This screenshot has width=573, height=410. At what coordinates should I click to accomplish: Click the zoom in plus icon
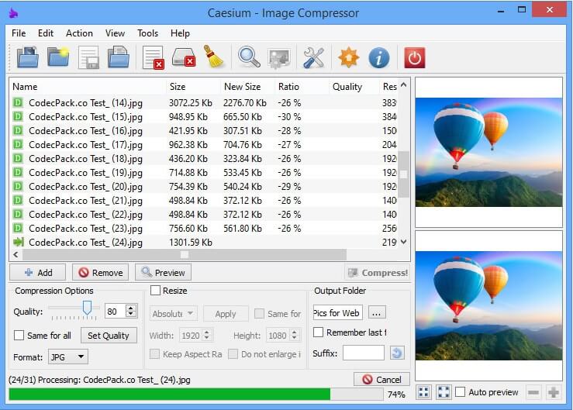tap(554, 392)
